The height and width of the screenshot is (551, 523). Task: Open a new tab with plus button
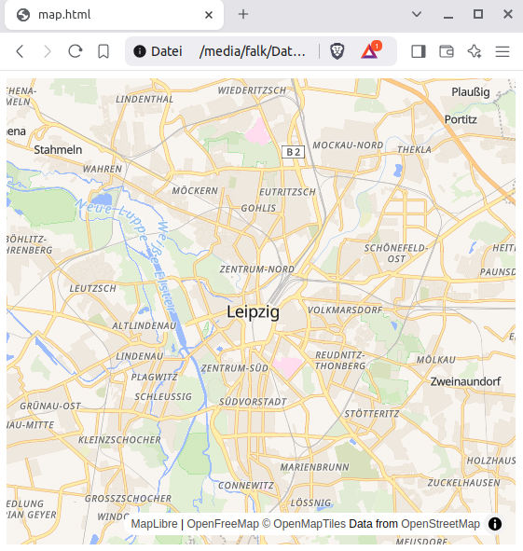point(243,14)
